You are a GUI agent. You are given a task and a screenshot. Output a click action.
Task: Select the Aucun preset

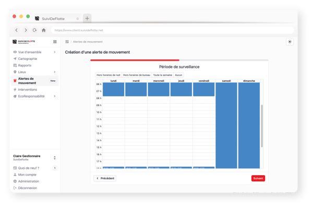click(178, 75)
